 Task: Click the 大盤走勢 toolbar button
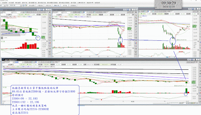pyautogui.click(x=40, y=5)
